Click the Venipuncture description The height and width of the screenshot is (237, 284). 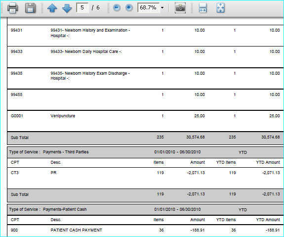pos(63,116)
